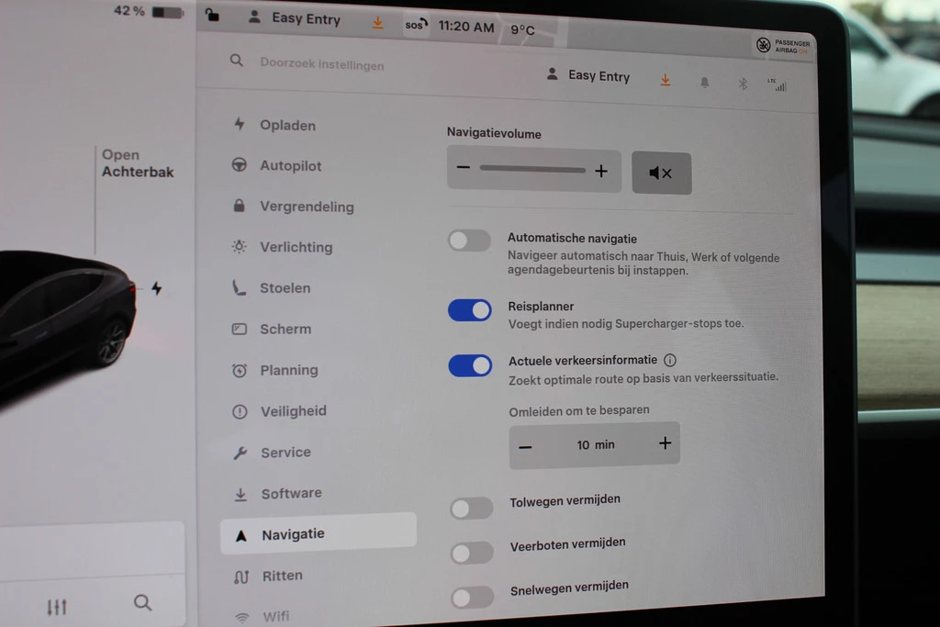Increase Omleiden om te besparen minutes
The image size is (940, 627).
coord(665,443)
